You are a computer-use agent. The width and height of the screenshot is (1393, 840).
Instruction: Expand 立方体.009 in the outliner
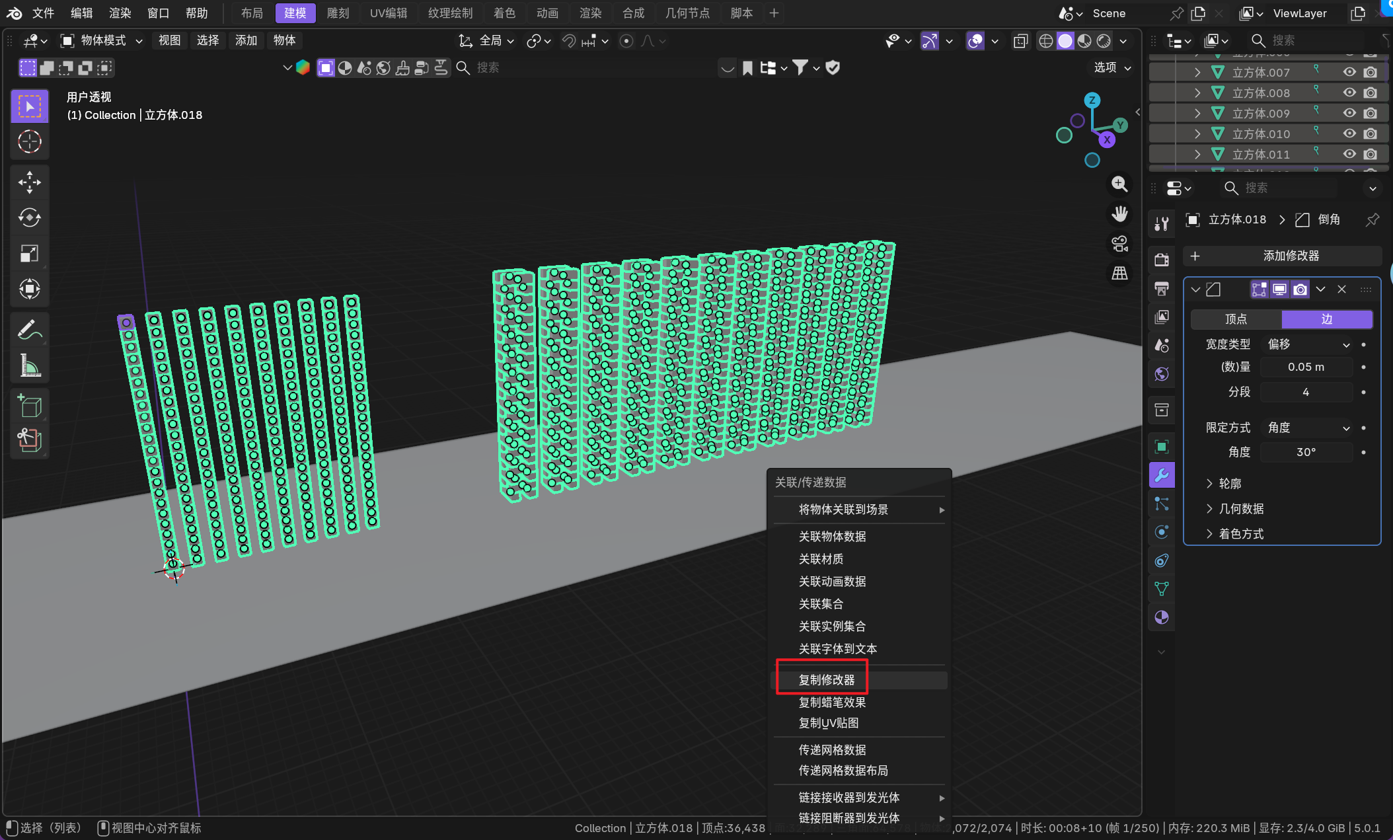click(x=1197, y=113)
